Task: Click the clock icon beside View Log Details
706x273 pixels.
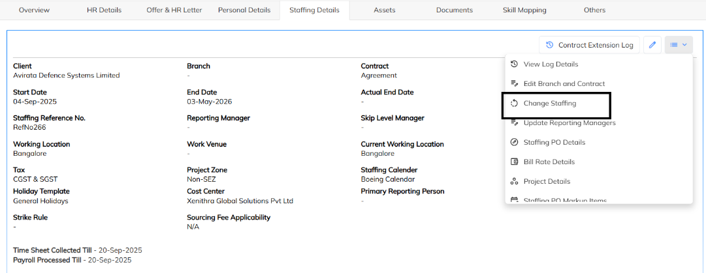Action: tap(514, 64)
